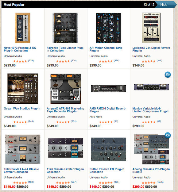178x192 pixels.
Task: Click Pultec Passive EQ Plug-In Collection link
Action: click(107, 171)
